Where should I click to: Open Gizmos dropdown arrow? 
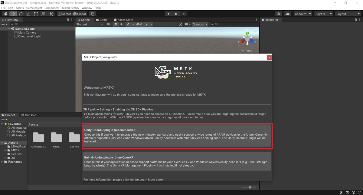(206, 24)
